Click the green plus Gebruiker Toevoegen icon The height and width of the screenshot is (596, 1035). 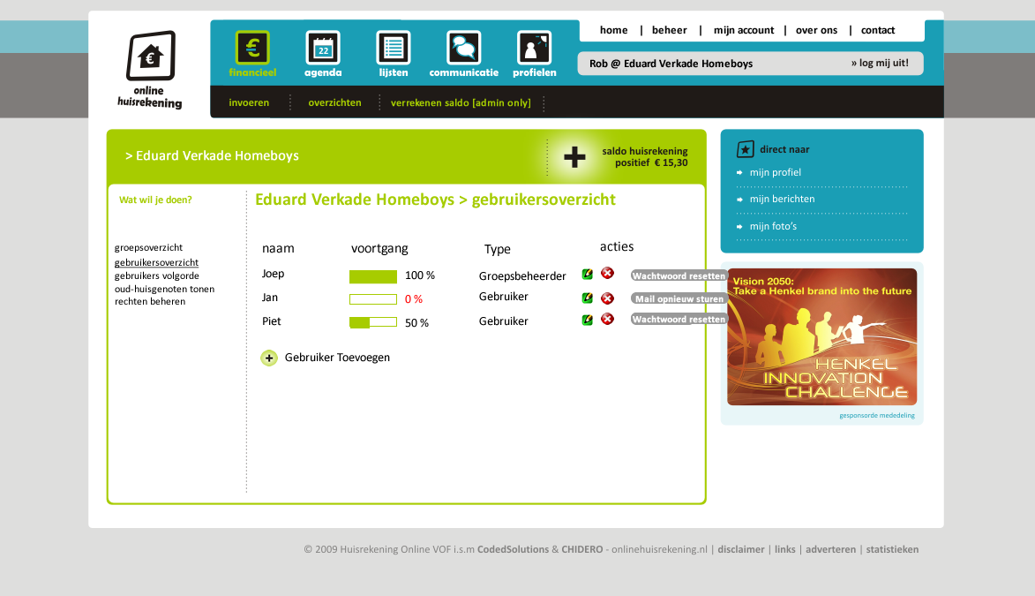coord(269,358)
